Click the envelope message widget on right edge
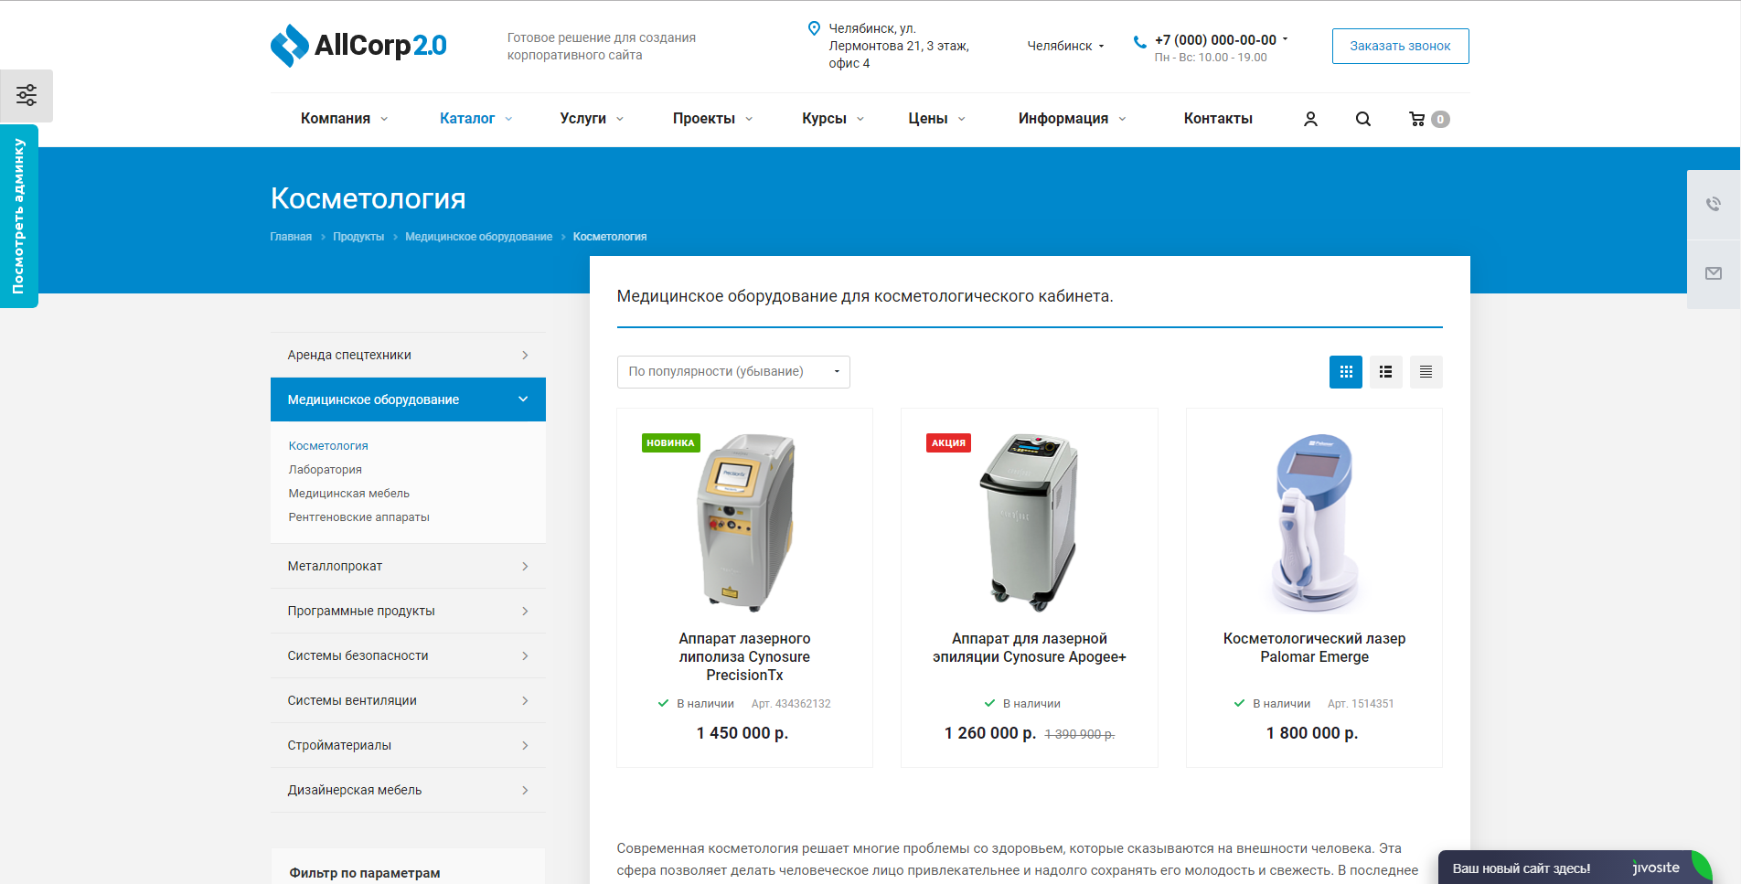1741x884 pixels. (x=1714, y=274)
